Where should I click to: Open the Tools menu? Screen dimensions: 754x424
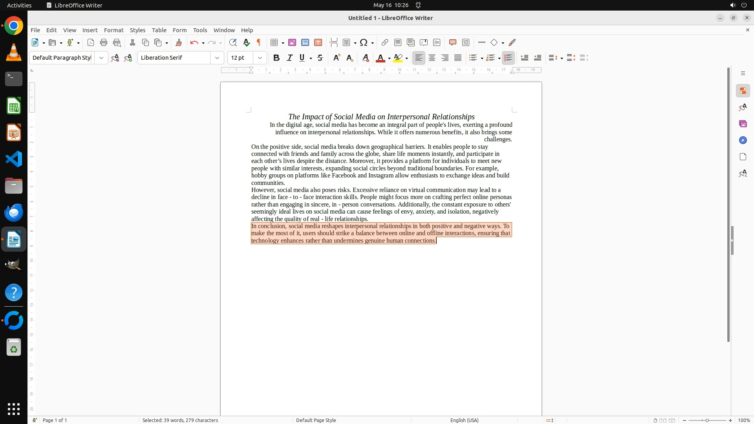[200, 30]
